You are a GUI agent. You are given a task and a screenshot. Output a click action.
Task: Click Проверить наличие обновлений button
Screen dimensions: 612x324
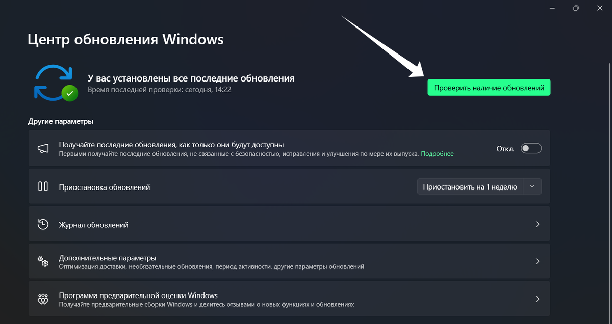click(x=489, y=88)
